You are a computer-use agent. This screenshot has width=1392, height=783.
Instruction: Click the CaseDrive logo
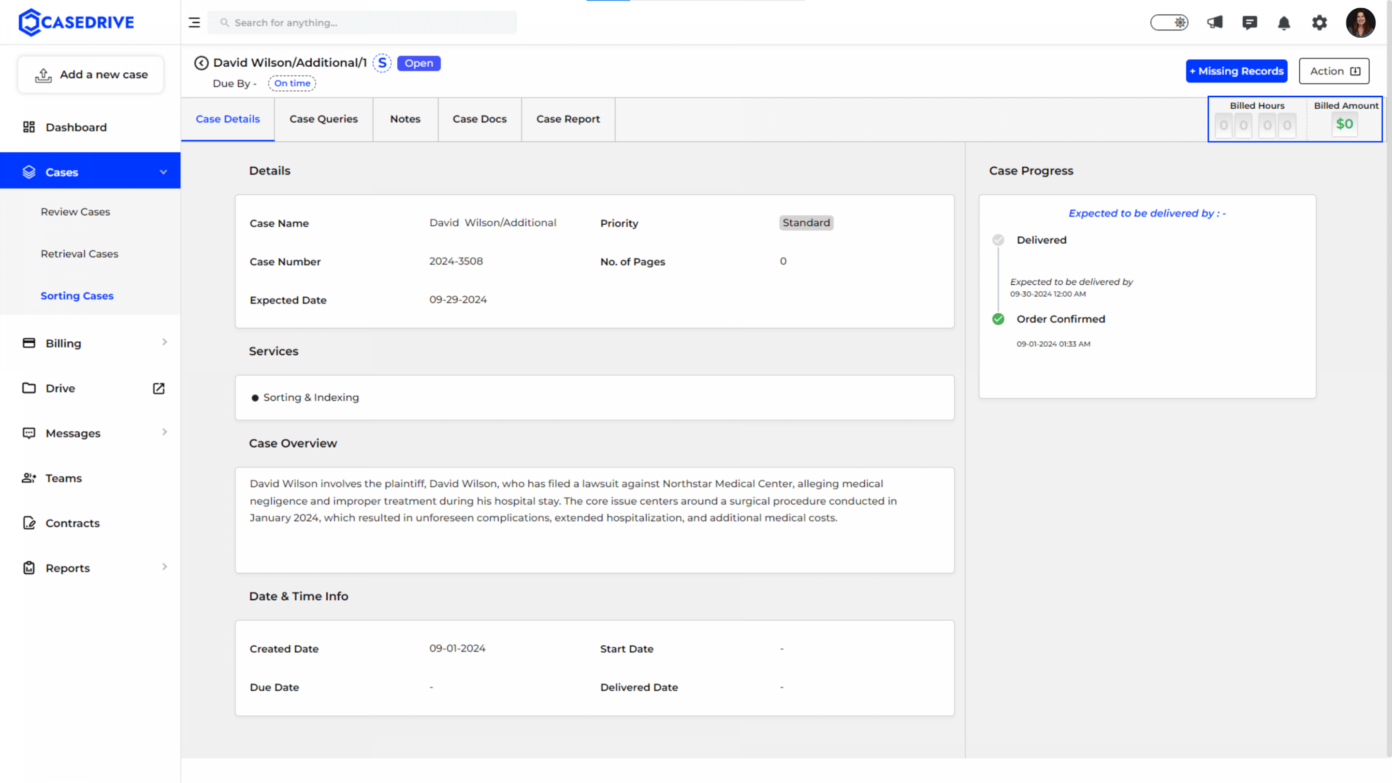tap(76, 22)
